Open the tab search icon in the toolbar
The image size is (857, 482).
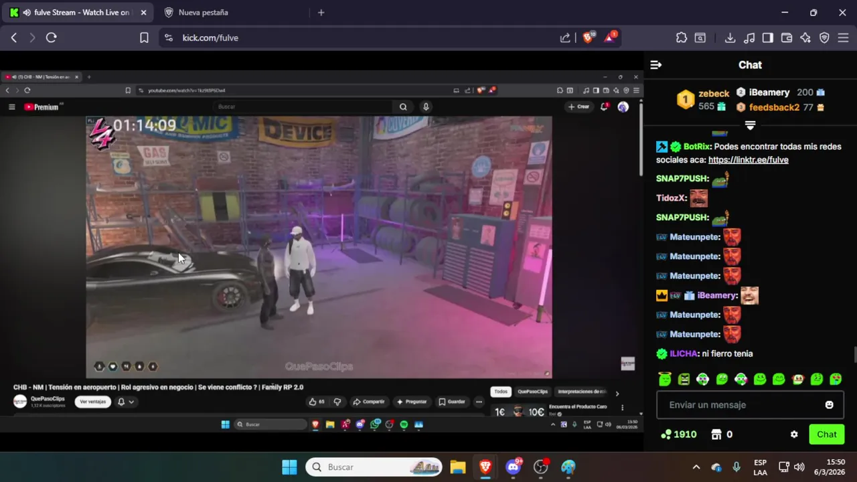pyautogui.click(x=700, y=38)
